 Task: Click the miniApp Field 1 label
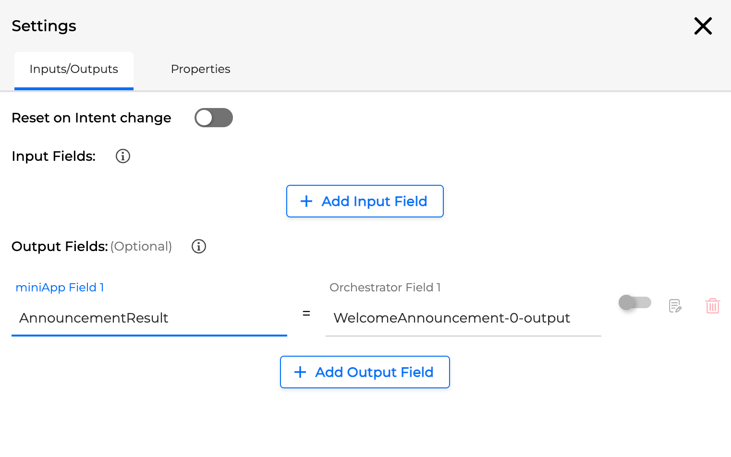(60, 288)
